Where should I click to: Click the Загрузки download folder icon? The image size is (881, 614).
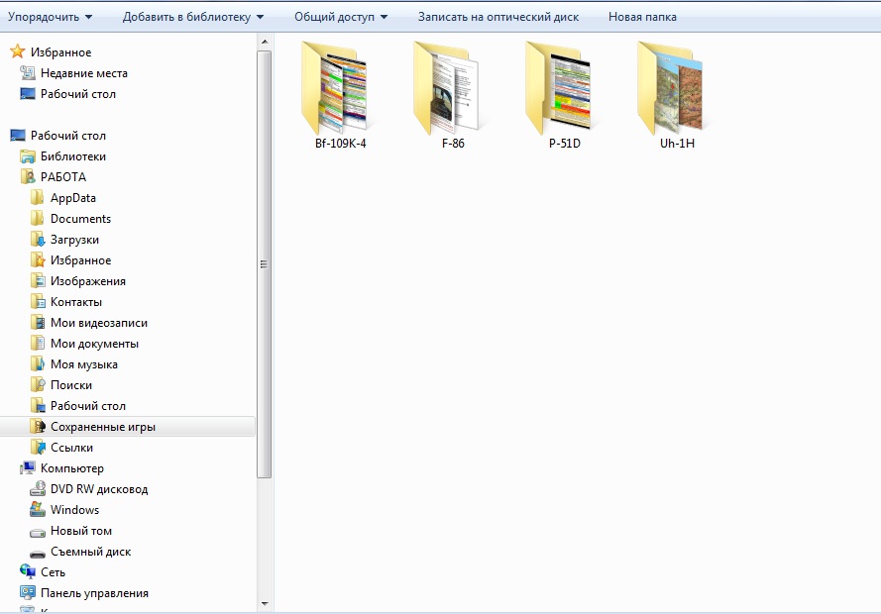(x=37, y=239)
